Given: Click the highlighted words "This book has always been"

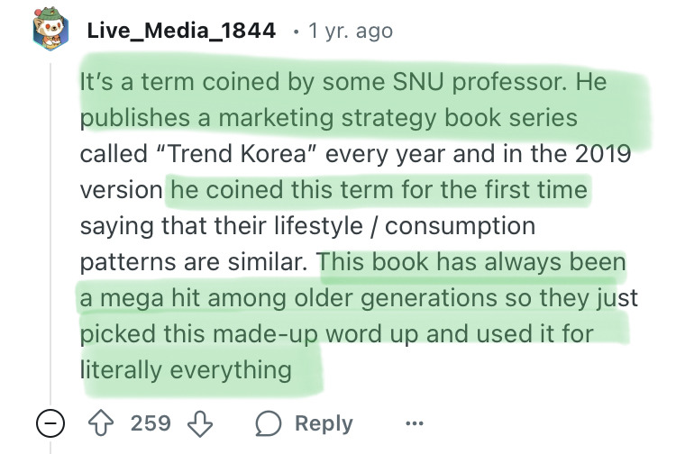Looking at the screenshot, I should (472, 262).
